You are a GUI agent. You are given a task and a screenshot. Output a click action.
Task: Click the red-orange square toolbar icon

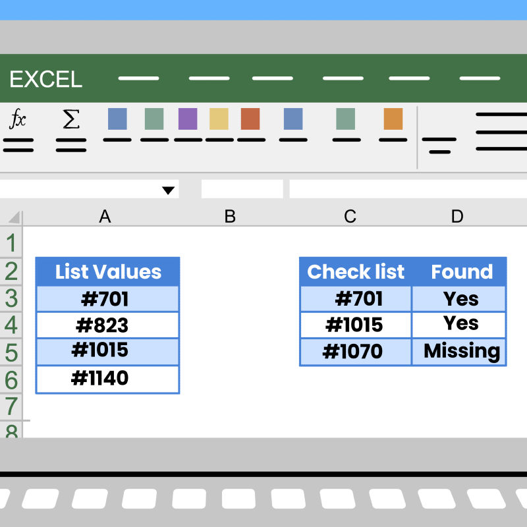click(x=250, y=119)
